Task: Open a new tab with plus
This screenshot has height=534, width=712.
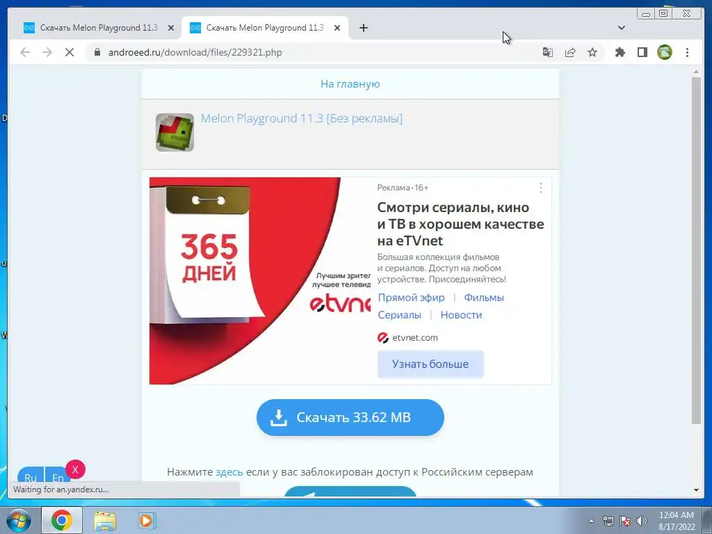Action: 363,28
